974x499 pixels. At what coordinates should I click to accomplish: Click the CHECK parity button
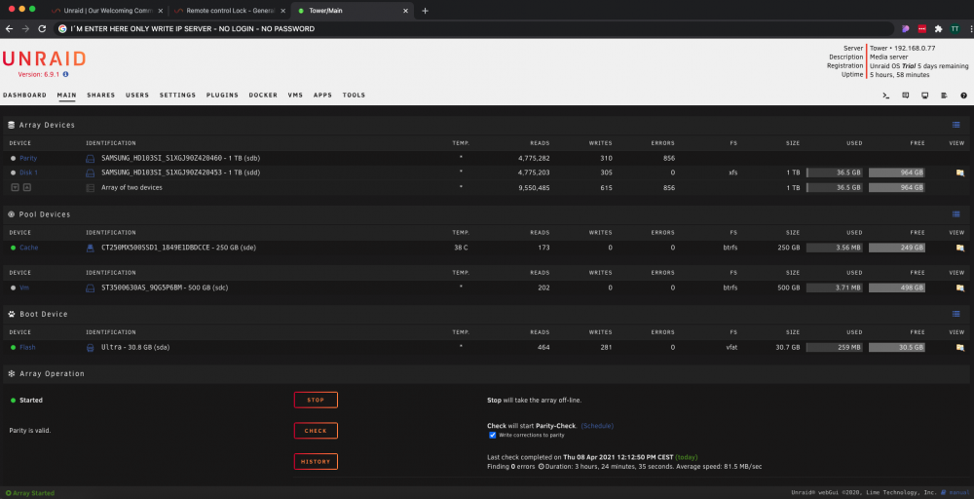(x=316, y=431)
